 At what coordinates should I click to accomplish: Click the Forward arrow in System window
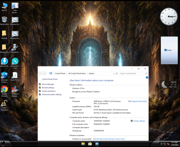45,73
